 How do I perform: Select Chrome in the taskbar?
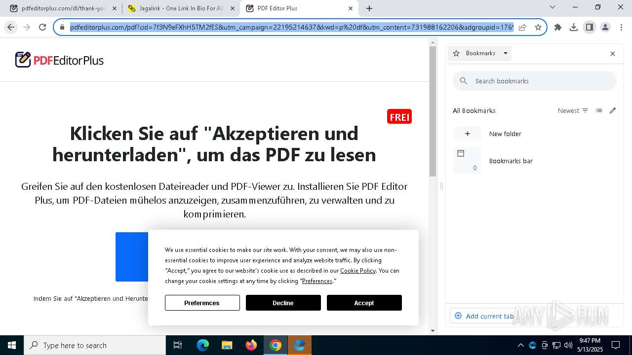[x=276, y=345]
